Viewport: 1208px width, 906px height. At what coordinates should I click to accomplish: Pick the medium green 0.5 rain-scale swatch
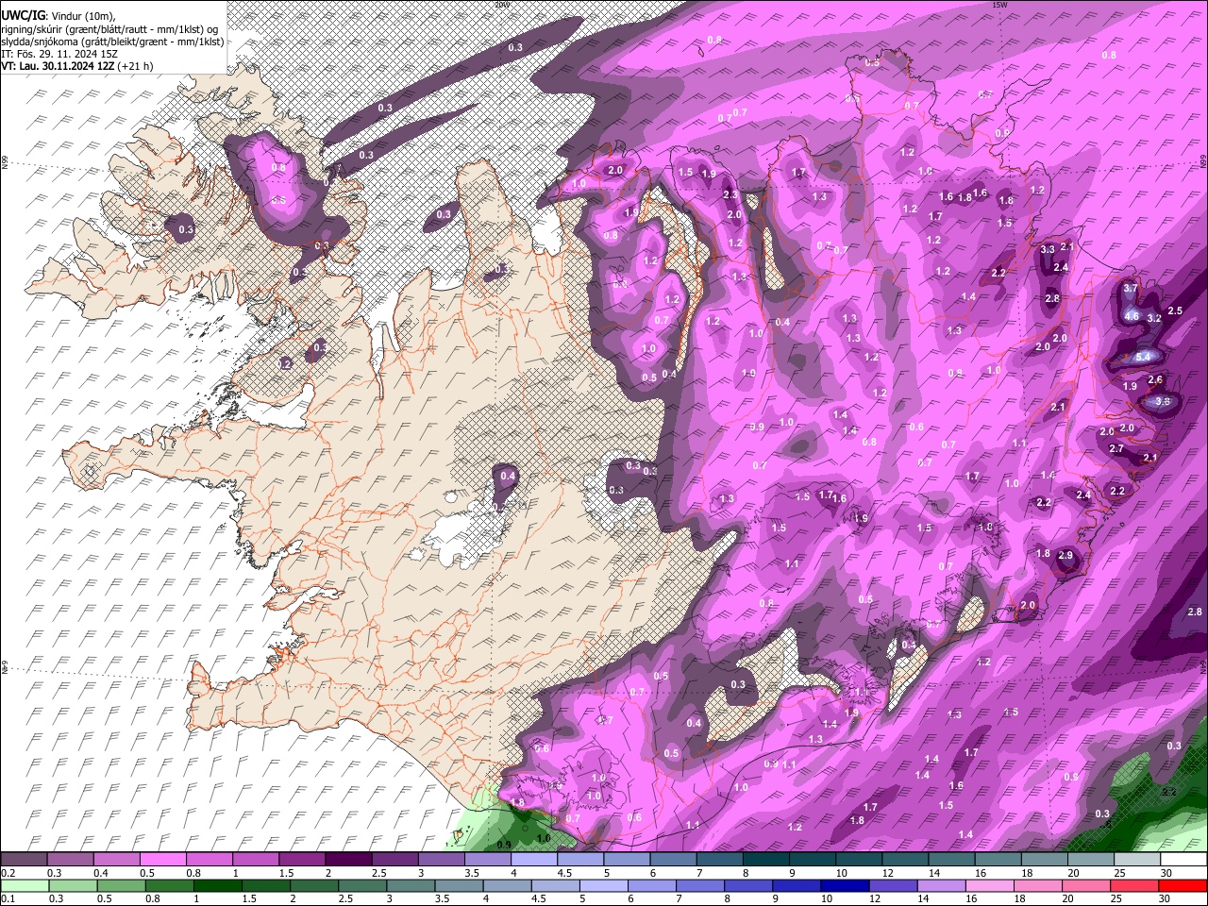click(121, 886)
